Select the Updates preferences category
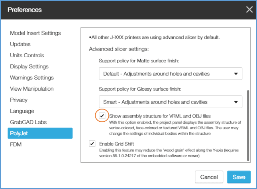The image size is (257, 189). [20, 44]
